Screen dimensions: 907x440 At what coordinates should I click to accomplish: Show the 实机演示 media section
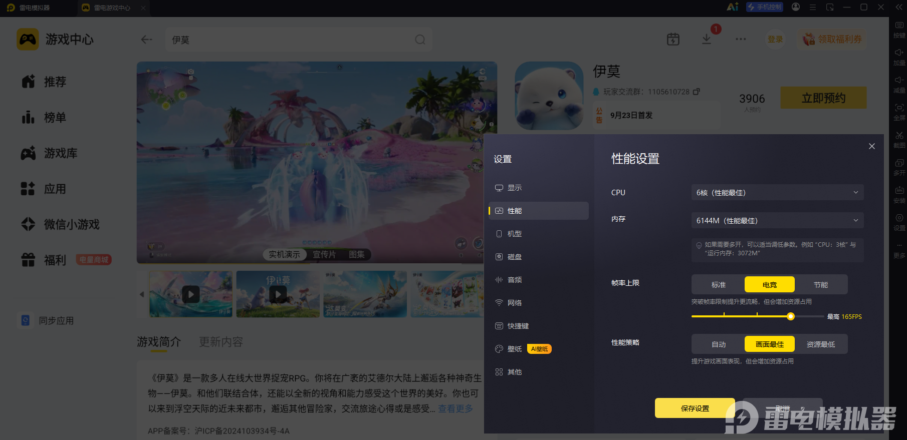tap(284, 254)
